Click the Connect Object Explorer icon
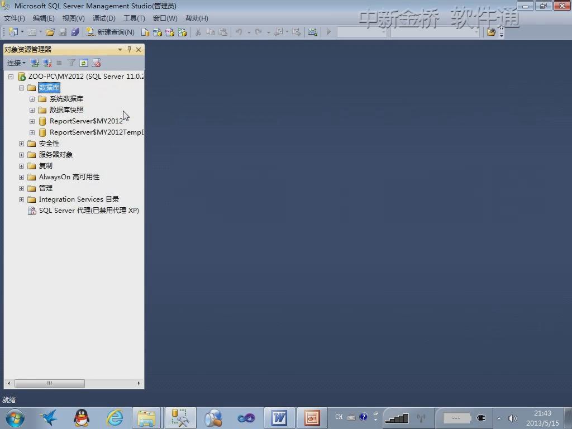This screenshot has height=429, width=572. pyautogui.click(x=35, y=63)
